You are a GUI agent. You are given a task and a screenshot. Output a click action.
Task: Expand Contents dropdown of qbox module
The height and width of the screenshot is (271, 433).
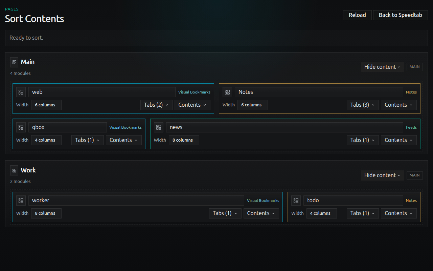pyautogui.click(x=124, y=140)
